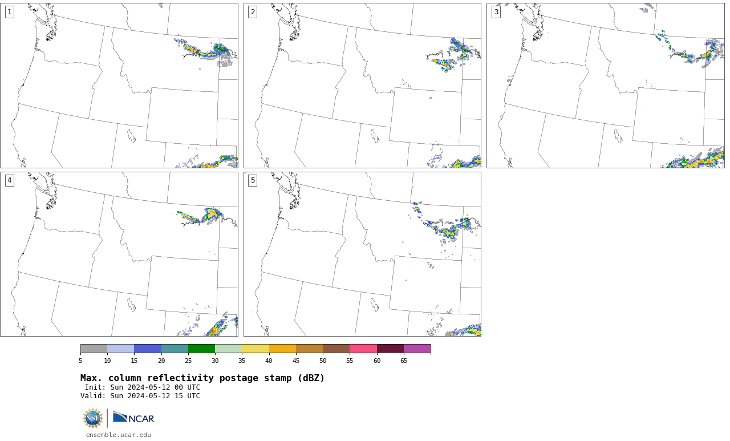Click the brown 50-55 dBZ swatch
Viewport: 730px width, 441px height.
tap(336, 349)
